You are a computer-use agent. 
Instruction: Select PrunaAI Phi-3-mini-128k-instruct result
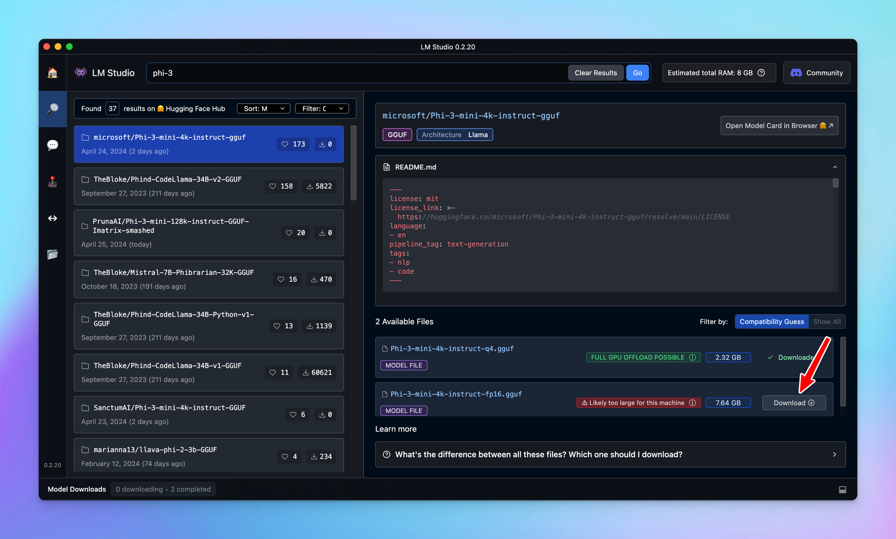(209, 233)
